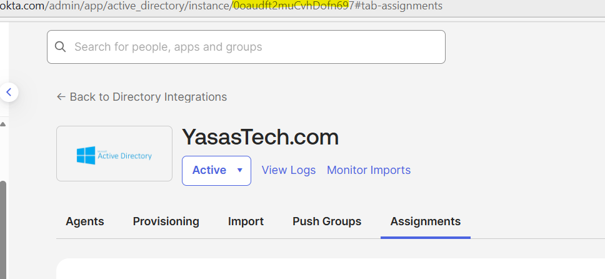The width and height of the screenshot is (605, 279).
Task: Switch to the Agents tab
Action: coord(85,221)
